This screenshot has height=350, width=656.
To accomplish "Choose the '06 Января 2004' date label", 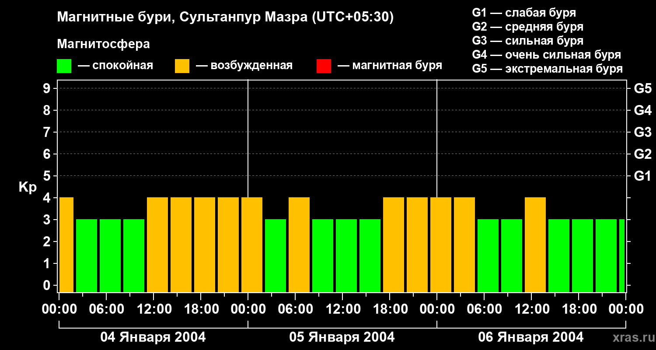I will pyautogui.click(x=531, y=337).
